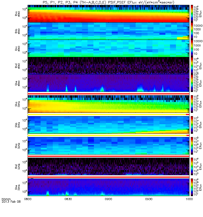Click the Eflux label beside the ions color bar
Viewport: 203px width, 217px height.
point(201,187)
